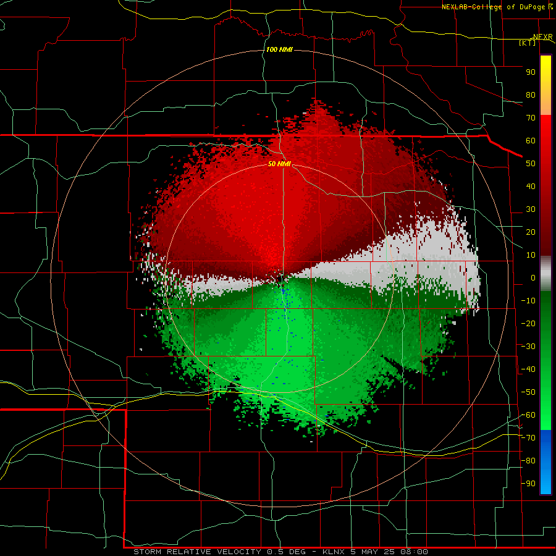The width and height of the screenshot is (556, 556).
Task: Pick the bright green segment of the color bar
Action: pos(545,397)
